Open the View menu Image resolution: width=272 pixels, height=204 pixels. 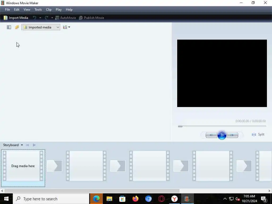point(27,10)
